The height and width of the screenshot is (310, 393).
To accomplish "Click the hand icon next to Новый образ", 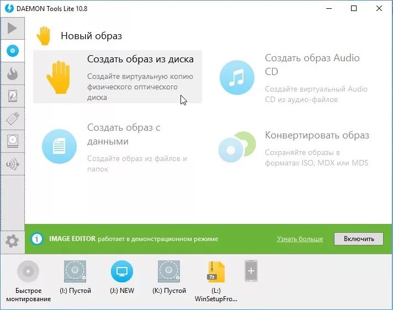I will tap(44, 36).
